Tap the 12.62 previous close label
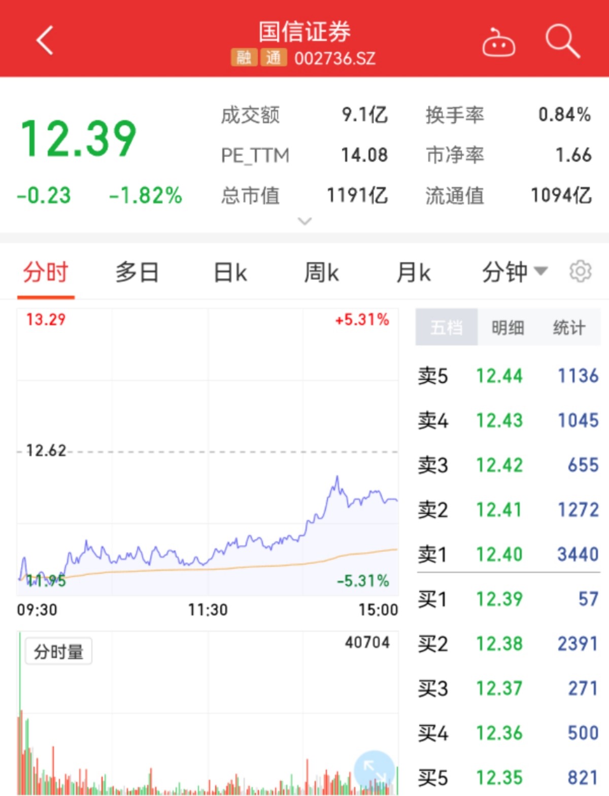This screenshot has height=796, width=609. coord(46,451)
